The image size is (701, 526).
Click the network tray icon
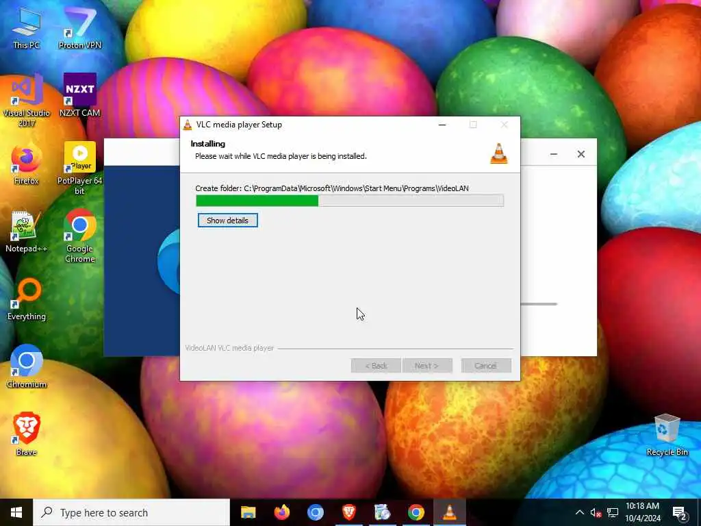point(613,512)
